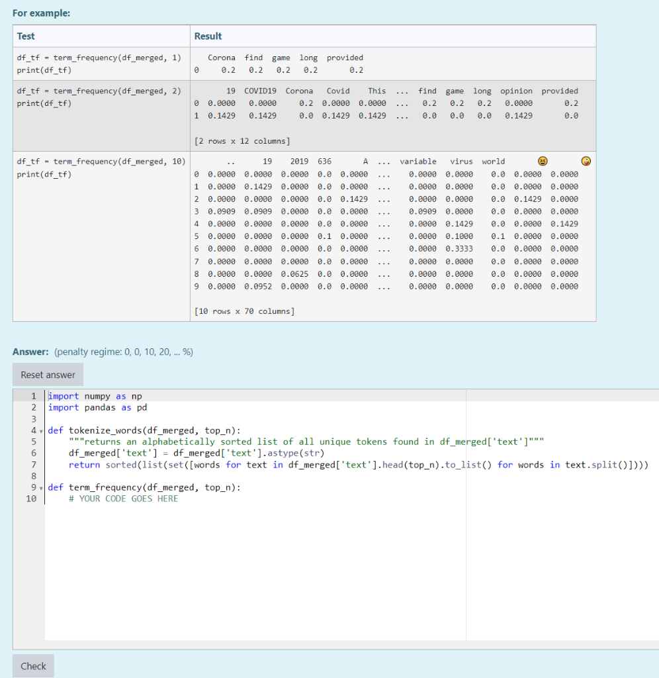
Task: Click line number 8 in editor gutter
Action: click(33, 476)
